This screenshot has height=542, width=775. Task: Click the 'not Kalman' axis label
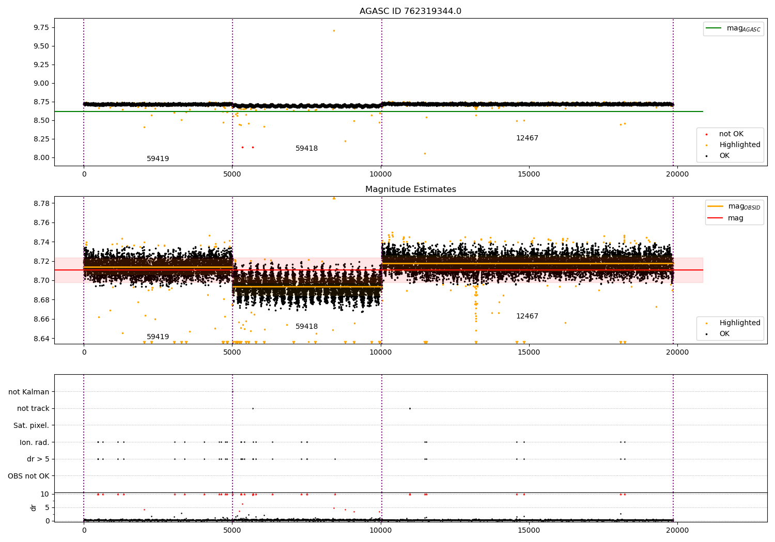[29, 392]
